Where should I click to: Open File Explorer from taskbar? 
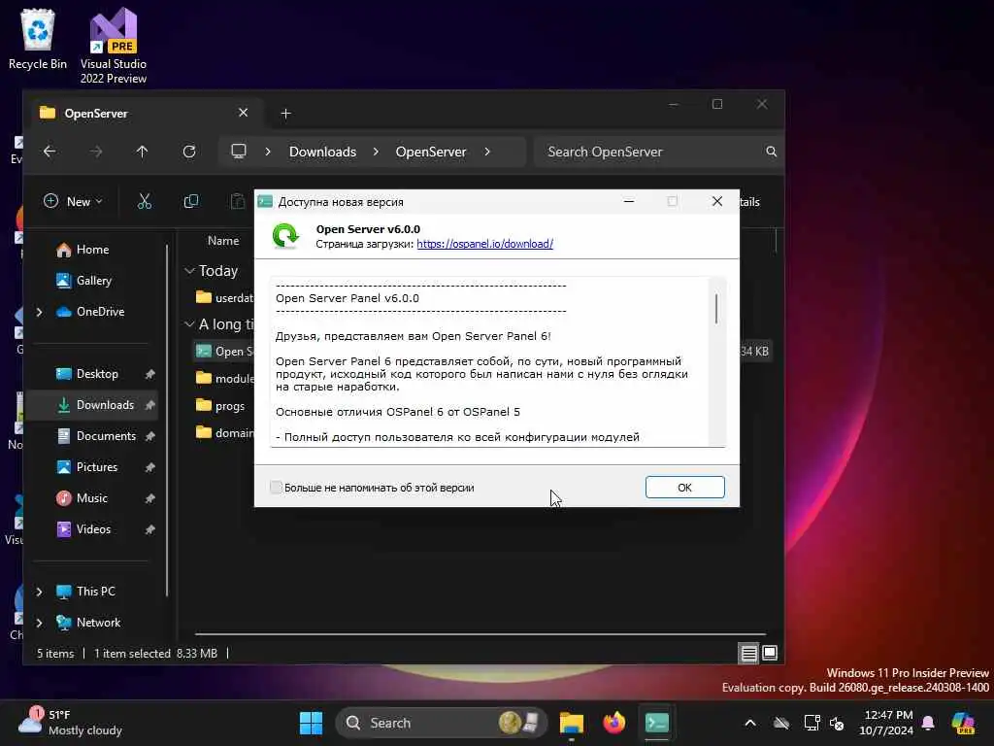571,723
